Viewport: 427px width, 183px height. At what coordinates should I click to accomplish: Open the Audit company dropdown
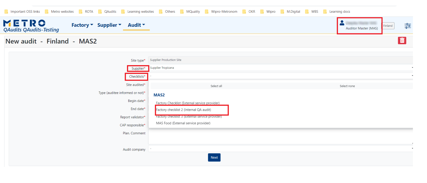point(280,149)
